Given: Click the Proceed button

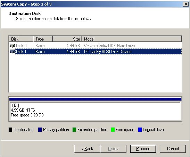Looking at the screenshot, I should pyautogui.click(x=143, y=149).
